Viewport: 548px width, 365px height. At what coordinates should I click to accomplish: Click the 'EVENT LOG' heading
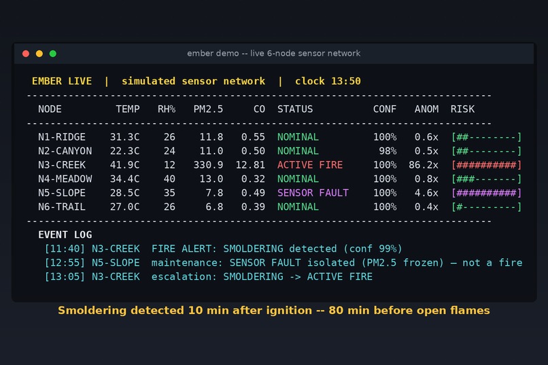pos(65,234)
